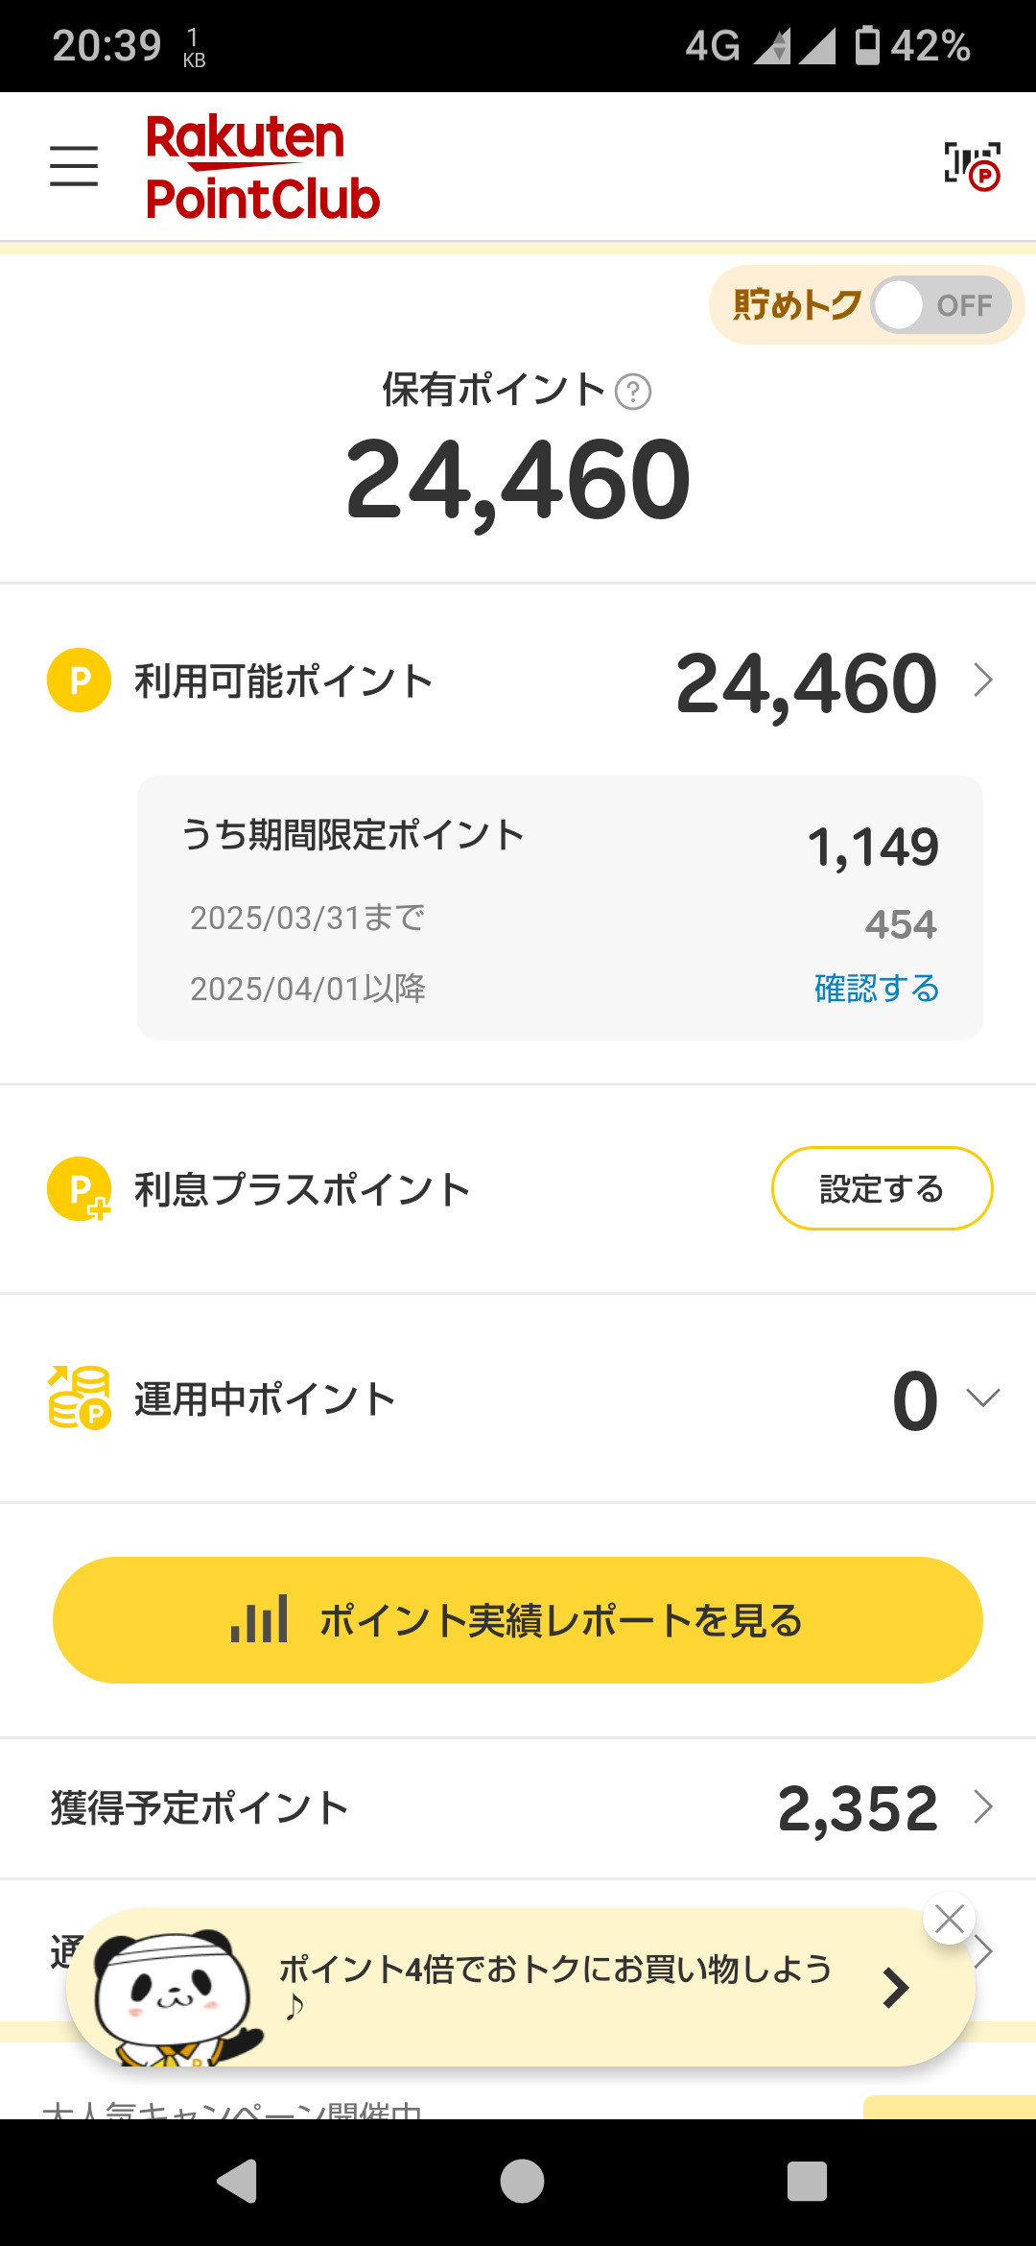
Task: Tap the Rakuten PointClub logo
Action: (x=262, y=167)
